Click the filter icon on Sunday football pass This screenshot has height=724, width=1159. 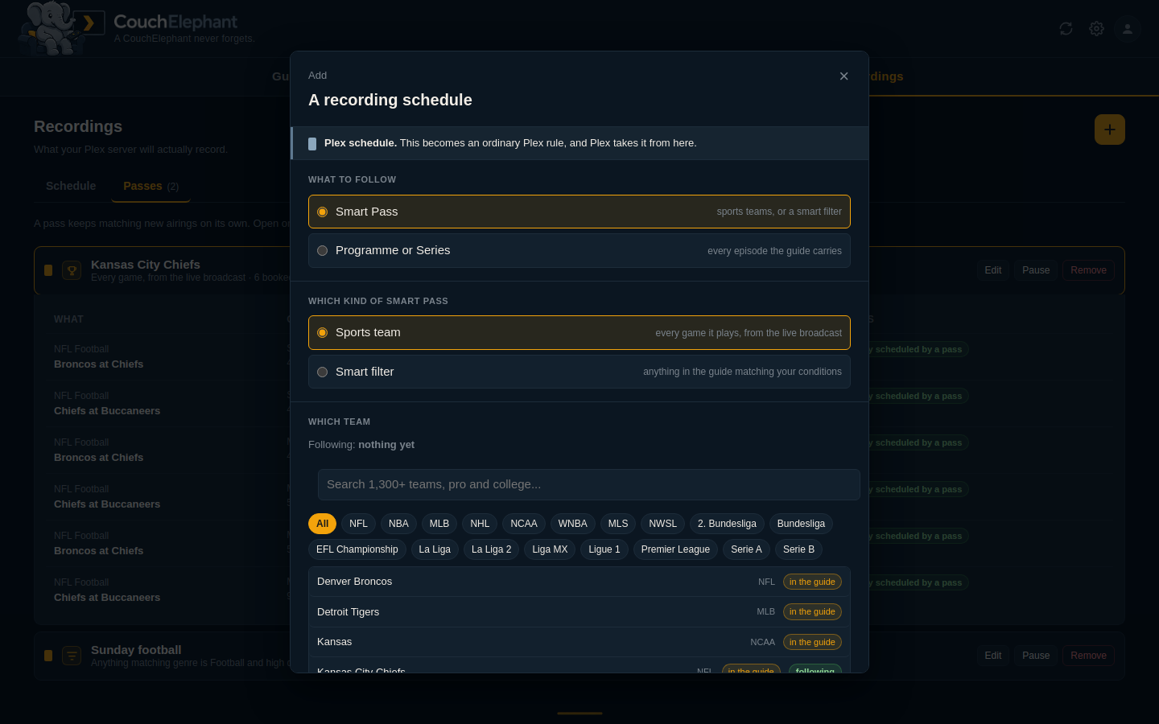tap(72, 656)
